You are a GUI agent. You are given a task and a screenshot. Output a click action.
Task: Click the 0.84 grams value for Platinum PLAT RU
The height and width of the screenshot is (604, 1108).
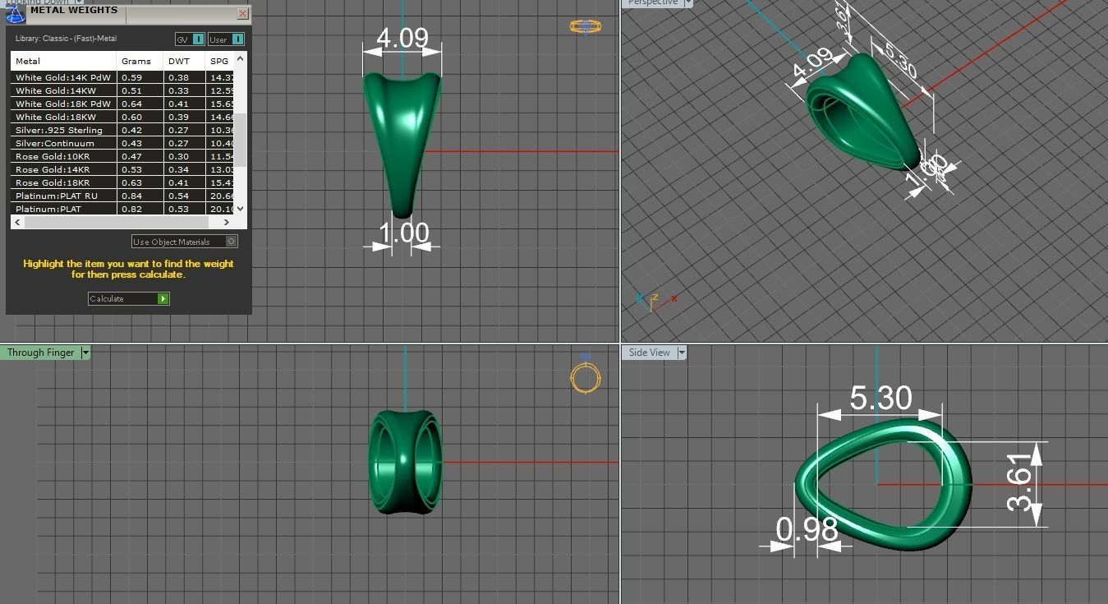click(x=131, y=196)
